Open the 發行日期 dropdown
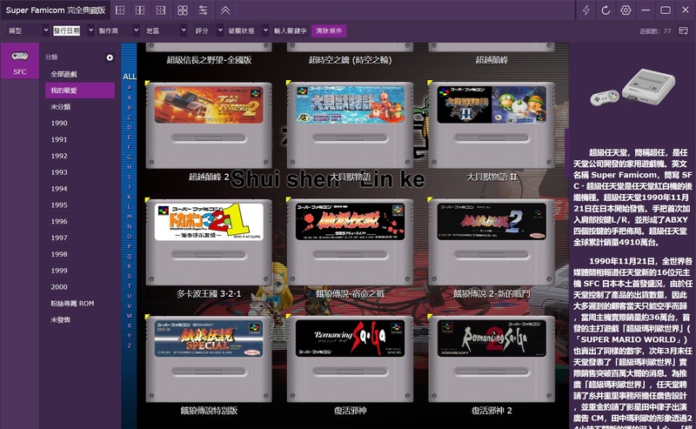 (73, 30)
